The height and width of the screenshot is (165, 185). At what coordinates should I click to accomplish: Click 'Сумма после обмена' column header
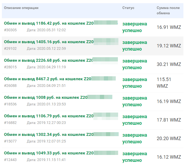[168, 10]
